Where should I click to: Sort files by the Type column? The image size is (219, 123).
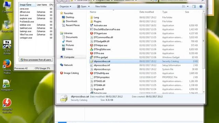[165, 12]
